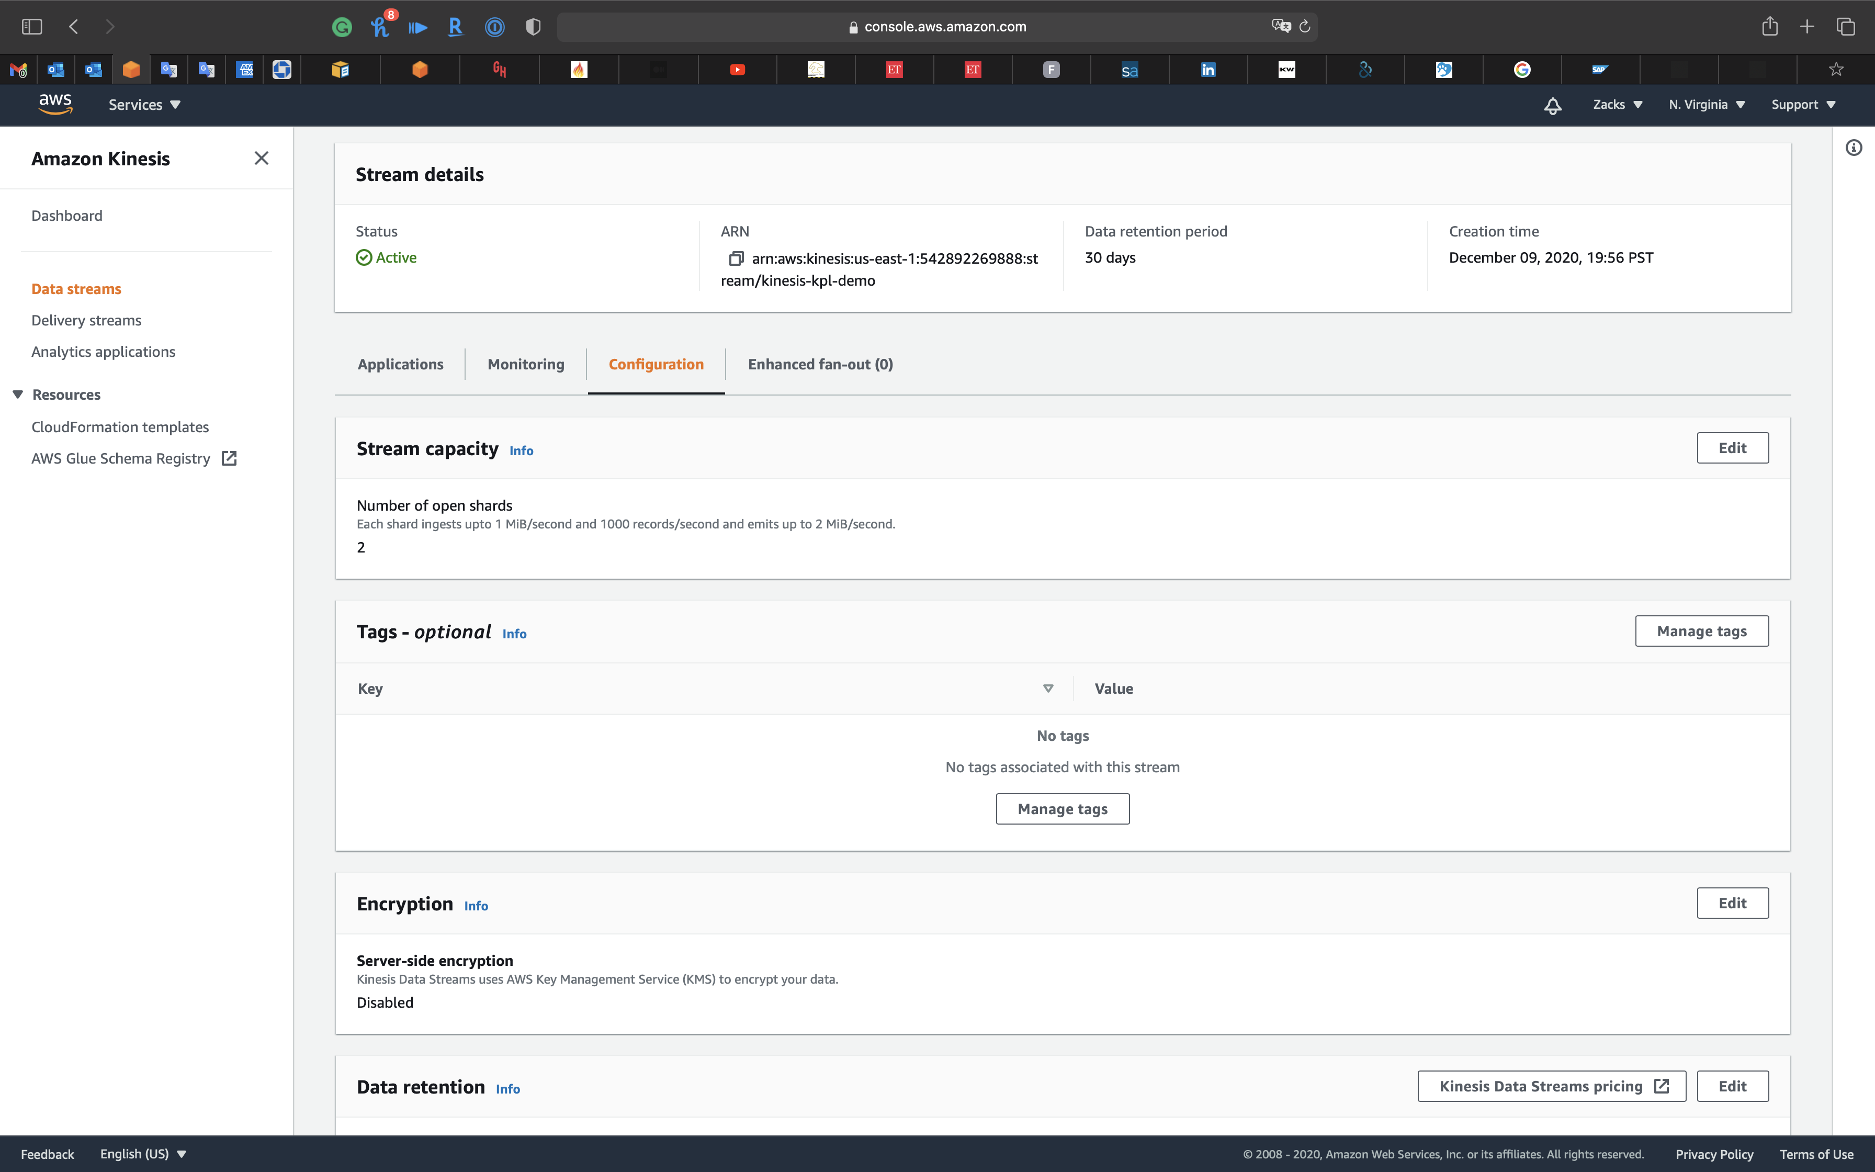Open the Enhanced fan-out (0) tab
1875x1172 pixels.
pyautogui.click(x=820, y=364)
